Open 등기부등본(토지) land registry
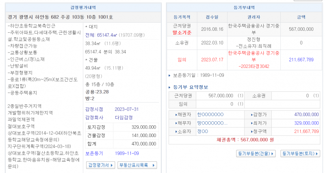Screen dimensions: 325x173 300,154
